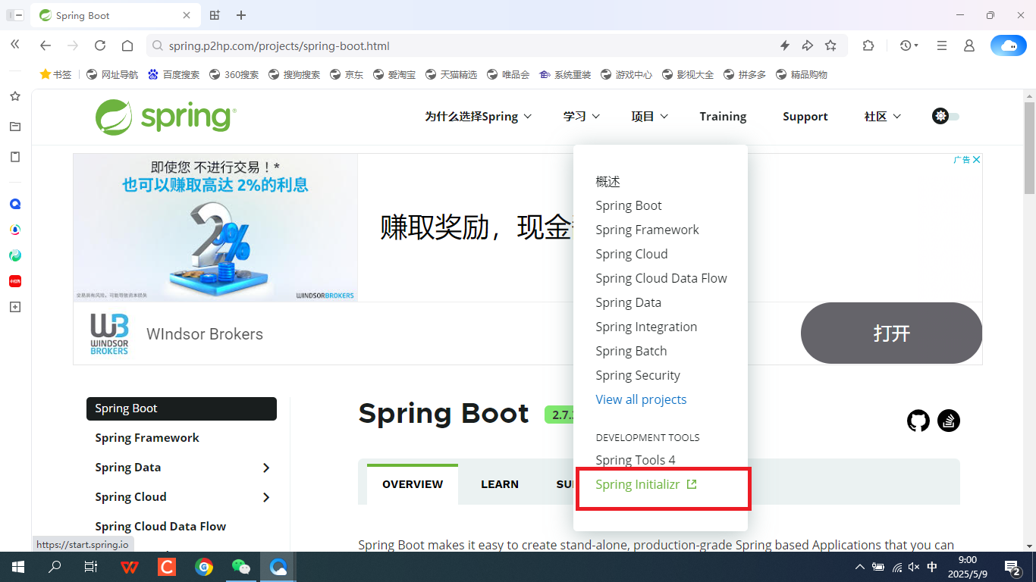
Task: Toggle the browser sidebar panel icon
Action: click(x=14, y=15)
